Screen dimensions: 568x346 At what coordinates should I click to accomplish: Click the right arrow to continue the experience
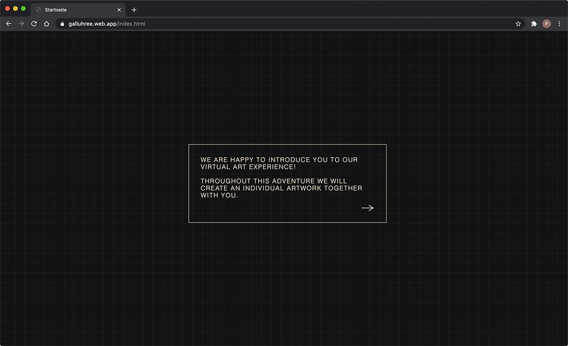tap(367, 208)
